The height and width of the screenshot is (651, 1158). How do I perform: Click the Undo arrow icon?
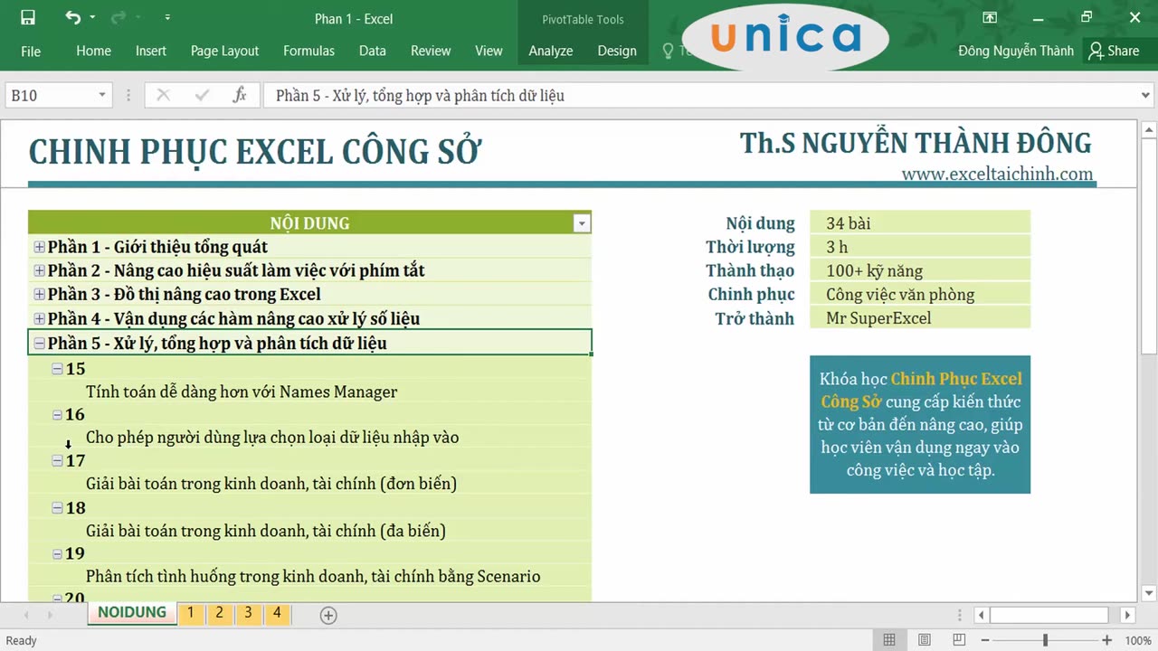73,17
